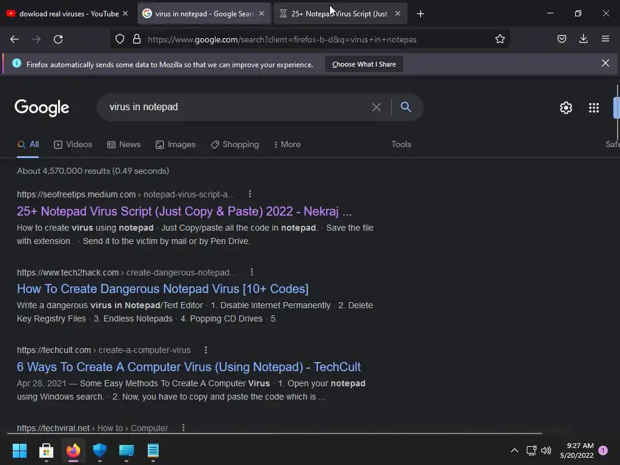The image size is (620, 465).
Task: Dismiss the Firefox data notification bar
Action: coord(605,63)
